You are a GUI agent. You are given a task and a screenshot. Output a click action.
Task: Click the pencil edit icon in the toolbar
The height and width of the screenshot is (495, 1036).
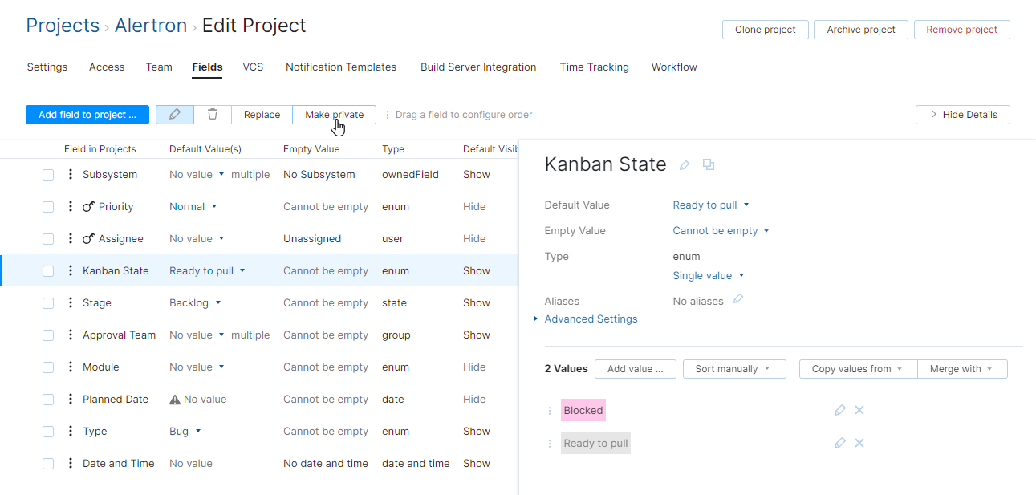pyautogui.click(x=175, y=115)
